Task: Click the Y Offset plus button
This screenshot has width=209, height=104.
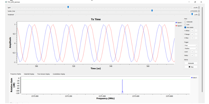Action: click(x=192, y=31)
